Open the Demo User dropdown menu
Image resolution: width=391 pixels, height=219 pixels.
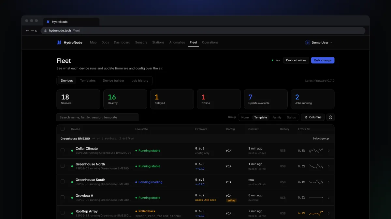(319, 43)
